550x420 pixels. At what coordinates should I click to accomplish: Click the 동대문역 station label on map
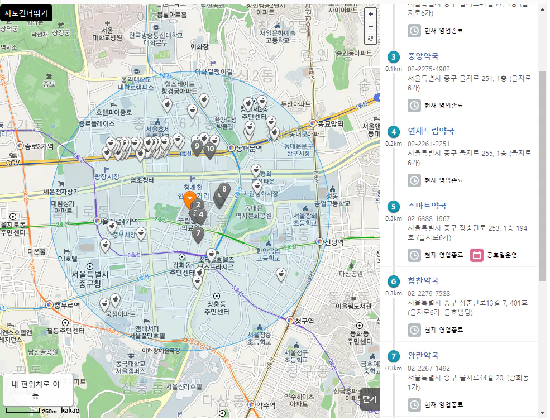click(249, 149)
